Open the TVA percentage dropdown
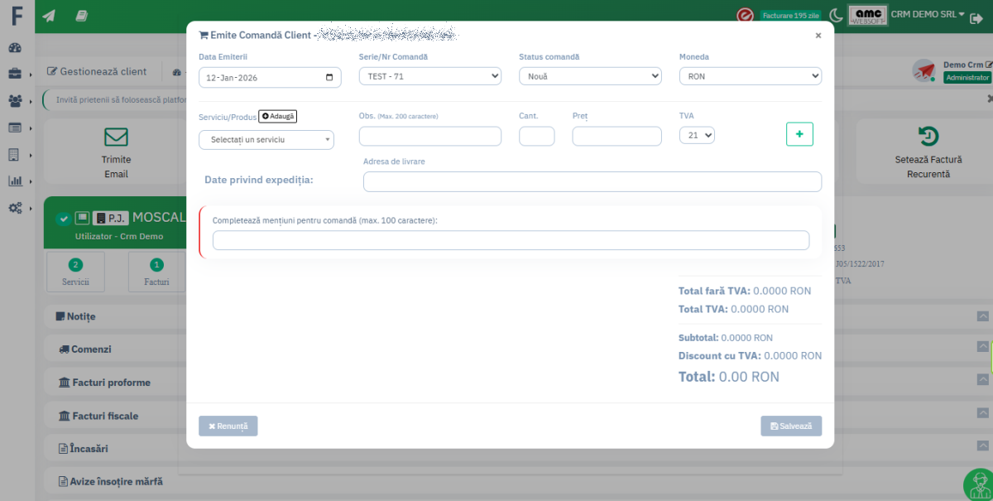This screenshot has width=993, height=501. [x=697, y=135]
